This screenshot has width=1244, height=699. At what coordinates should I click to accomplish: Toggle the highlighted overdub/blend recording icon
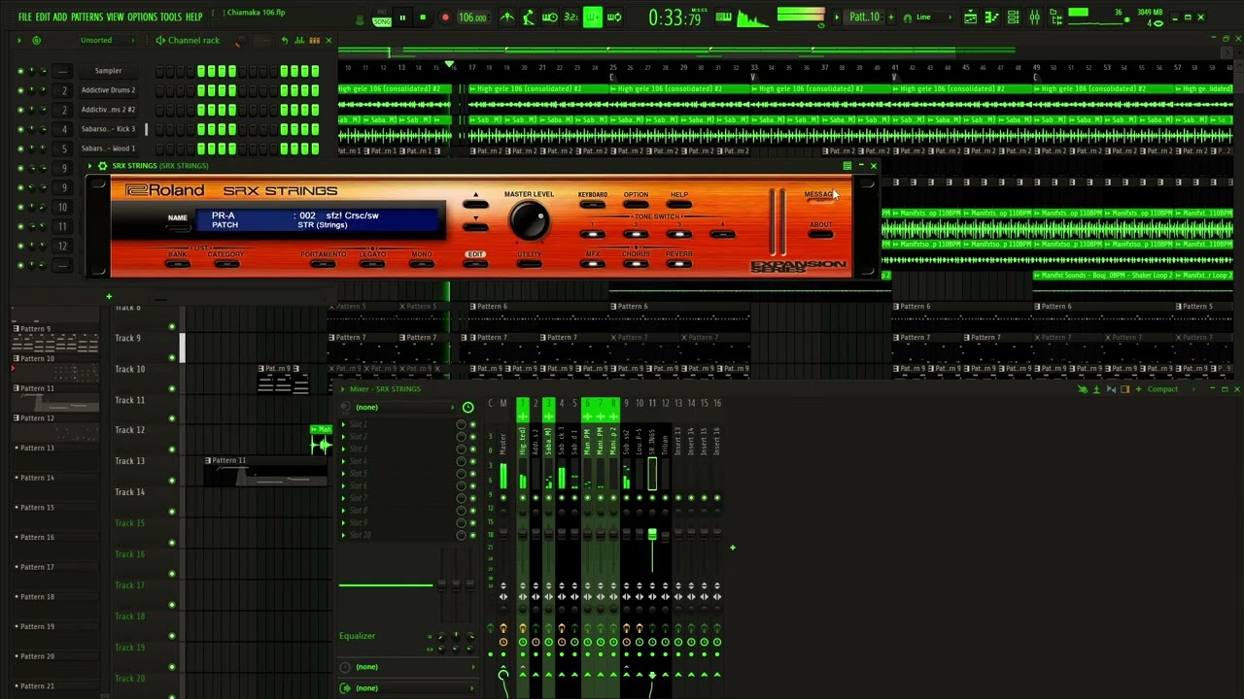tap(593, 17)
